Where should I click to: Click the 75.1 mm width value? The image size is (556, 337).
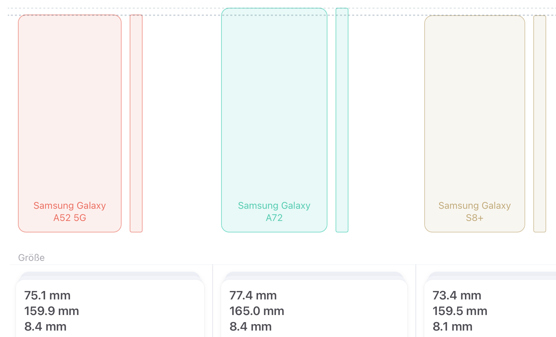click(x=47, y=295)
